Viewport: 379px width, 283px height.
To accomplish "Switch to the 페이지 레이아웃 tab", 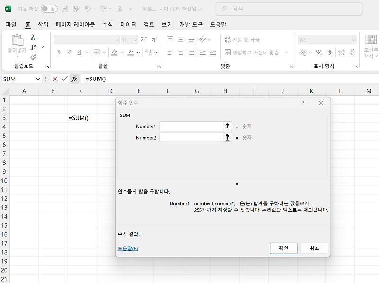I will pos(75,25).
